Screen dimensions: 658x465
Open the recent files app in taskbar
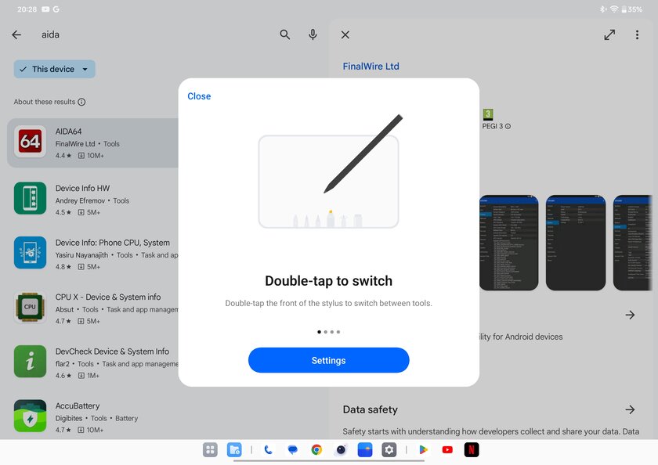pos(234,450)
